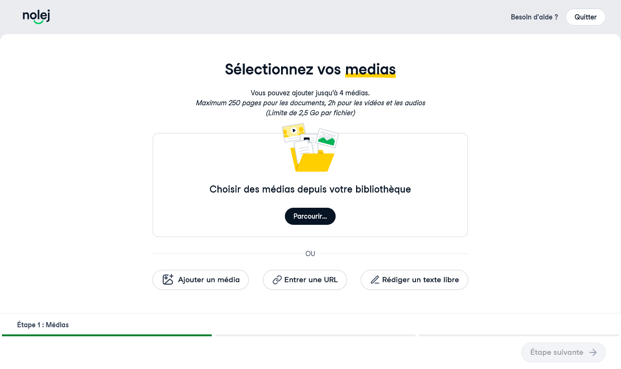Click the third grey progress bar segment

pyautogui.click(x=519, y=335)
